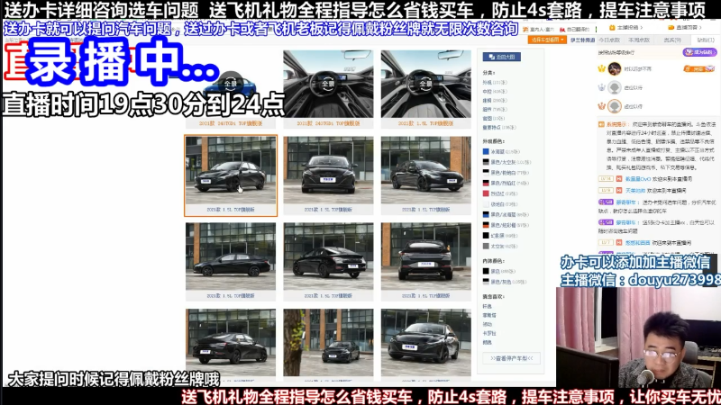This screenshot has height=405, width=721.
Task: Open the 主播投稿 link above the chat panel
Action: (626, 28)
